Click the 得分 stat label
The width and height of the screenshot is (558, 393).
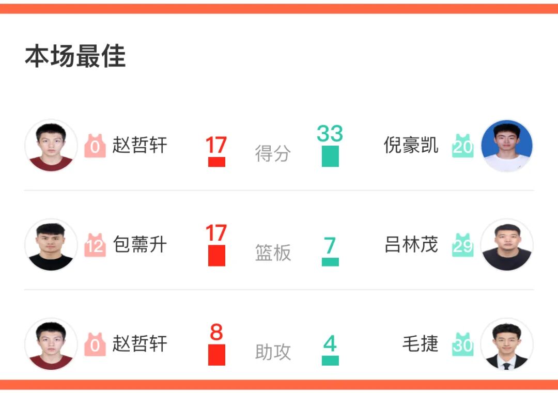coord(273,154)
